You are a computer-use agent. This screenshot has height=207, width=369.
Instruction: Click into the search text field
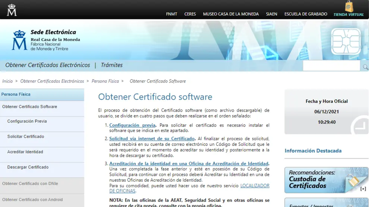pyautogui.click(x=332, y=66)
